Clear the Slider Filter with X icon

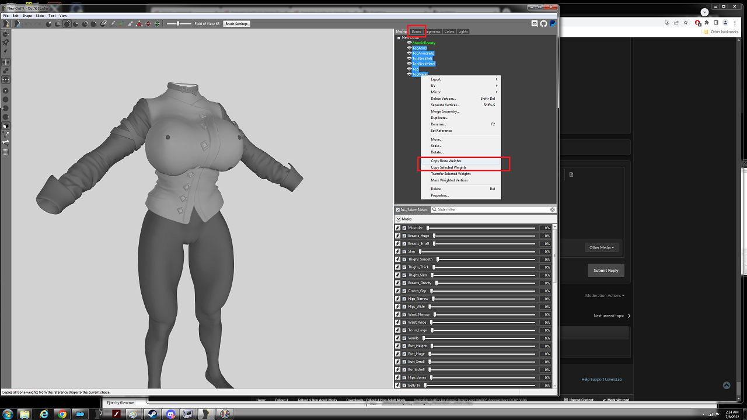(553, 209)
